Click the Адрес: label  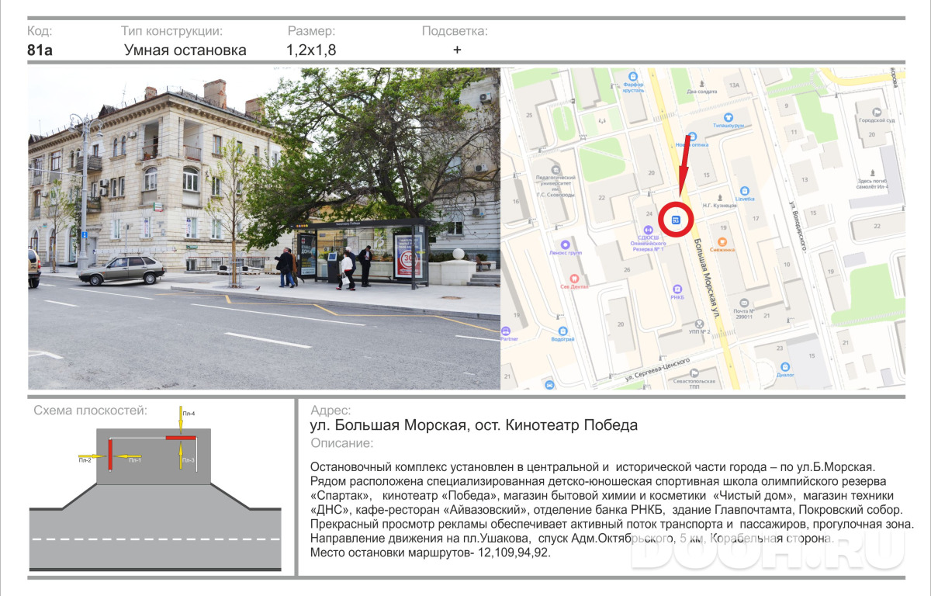point(331,411)
